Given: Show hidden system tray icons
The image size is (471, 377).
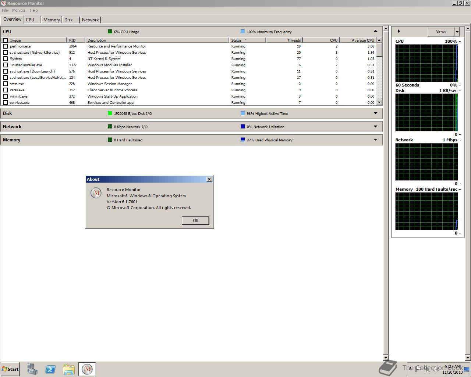Looking at the screenshot, I should (x=411, y=369).
